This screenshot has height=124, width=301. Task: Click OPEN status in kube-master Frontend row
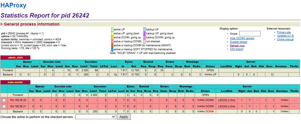coord(205,95)
